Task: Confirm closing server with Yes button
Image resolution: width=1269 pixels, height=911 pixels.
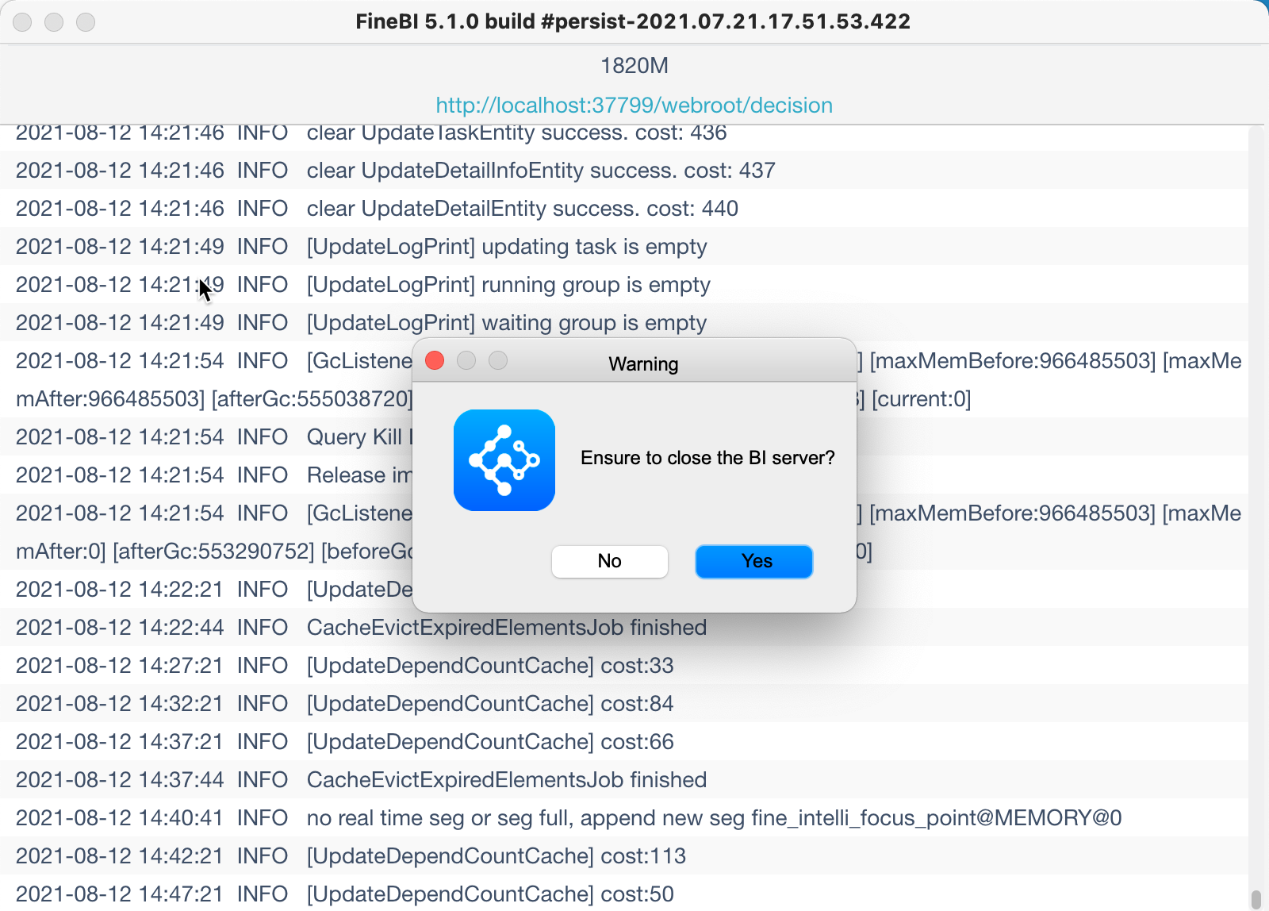Action: [x=753, y=561]
